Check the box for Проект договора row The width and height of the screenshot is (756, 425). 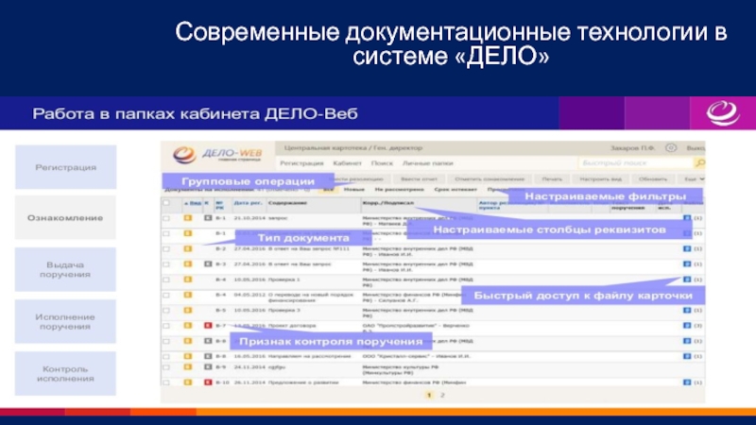[166, 326]
